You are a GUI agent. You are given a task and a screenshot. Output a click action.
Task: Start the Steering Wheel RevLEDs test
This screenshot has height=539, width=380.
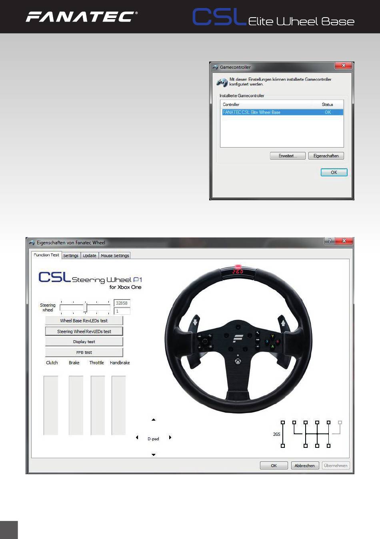pyautogui.click(x=84, y=331)
